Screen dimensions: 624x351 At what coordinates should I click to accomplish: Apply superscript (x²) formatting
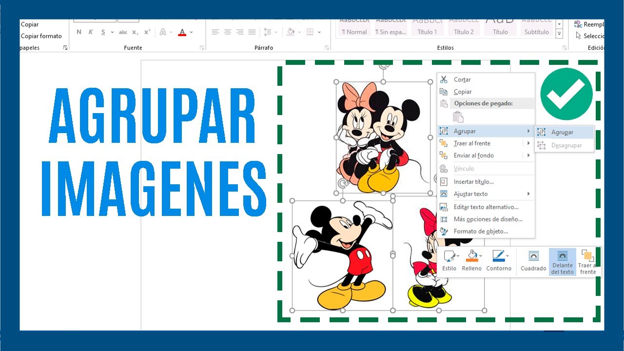coord(147,32)
